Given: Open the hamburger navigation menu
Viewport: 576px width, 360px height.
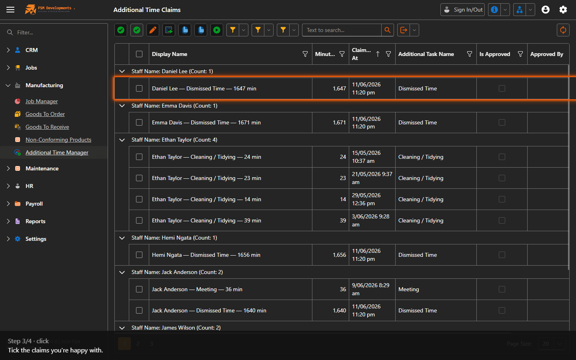Looking at the screenshot, I should click(10, 10).
